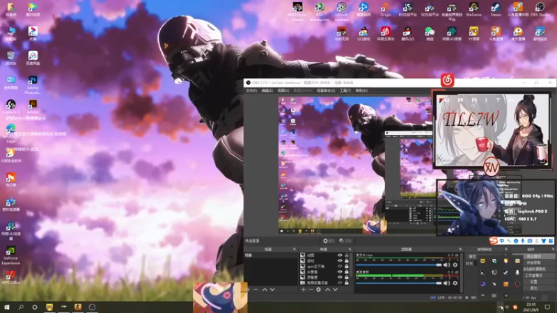Open the 场景集合(S) menu in OBS
Image resolution: width=557 pixels, height=313 pixels.
pyautogui.click(x=326, y=91)
